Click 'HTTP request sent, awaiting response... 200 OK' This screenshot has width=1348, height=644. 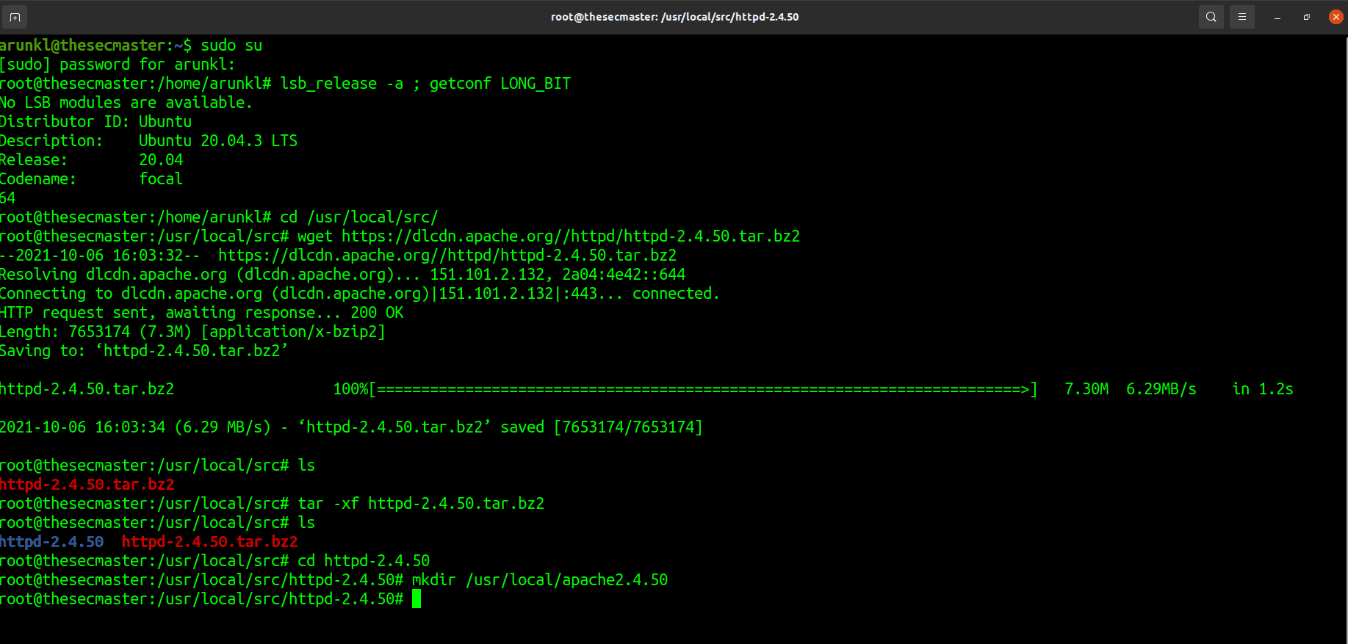tap(202, 313)
